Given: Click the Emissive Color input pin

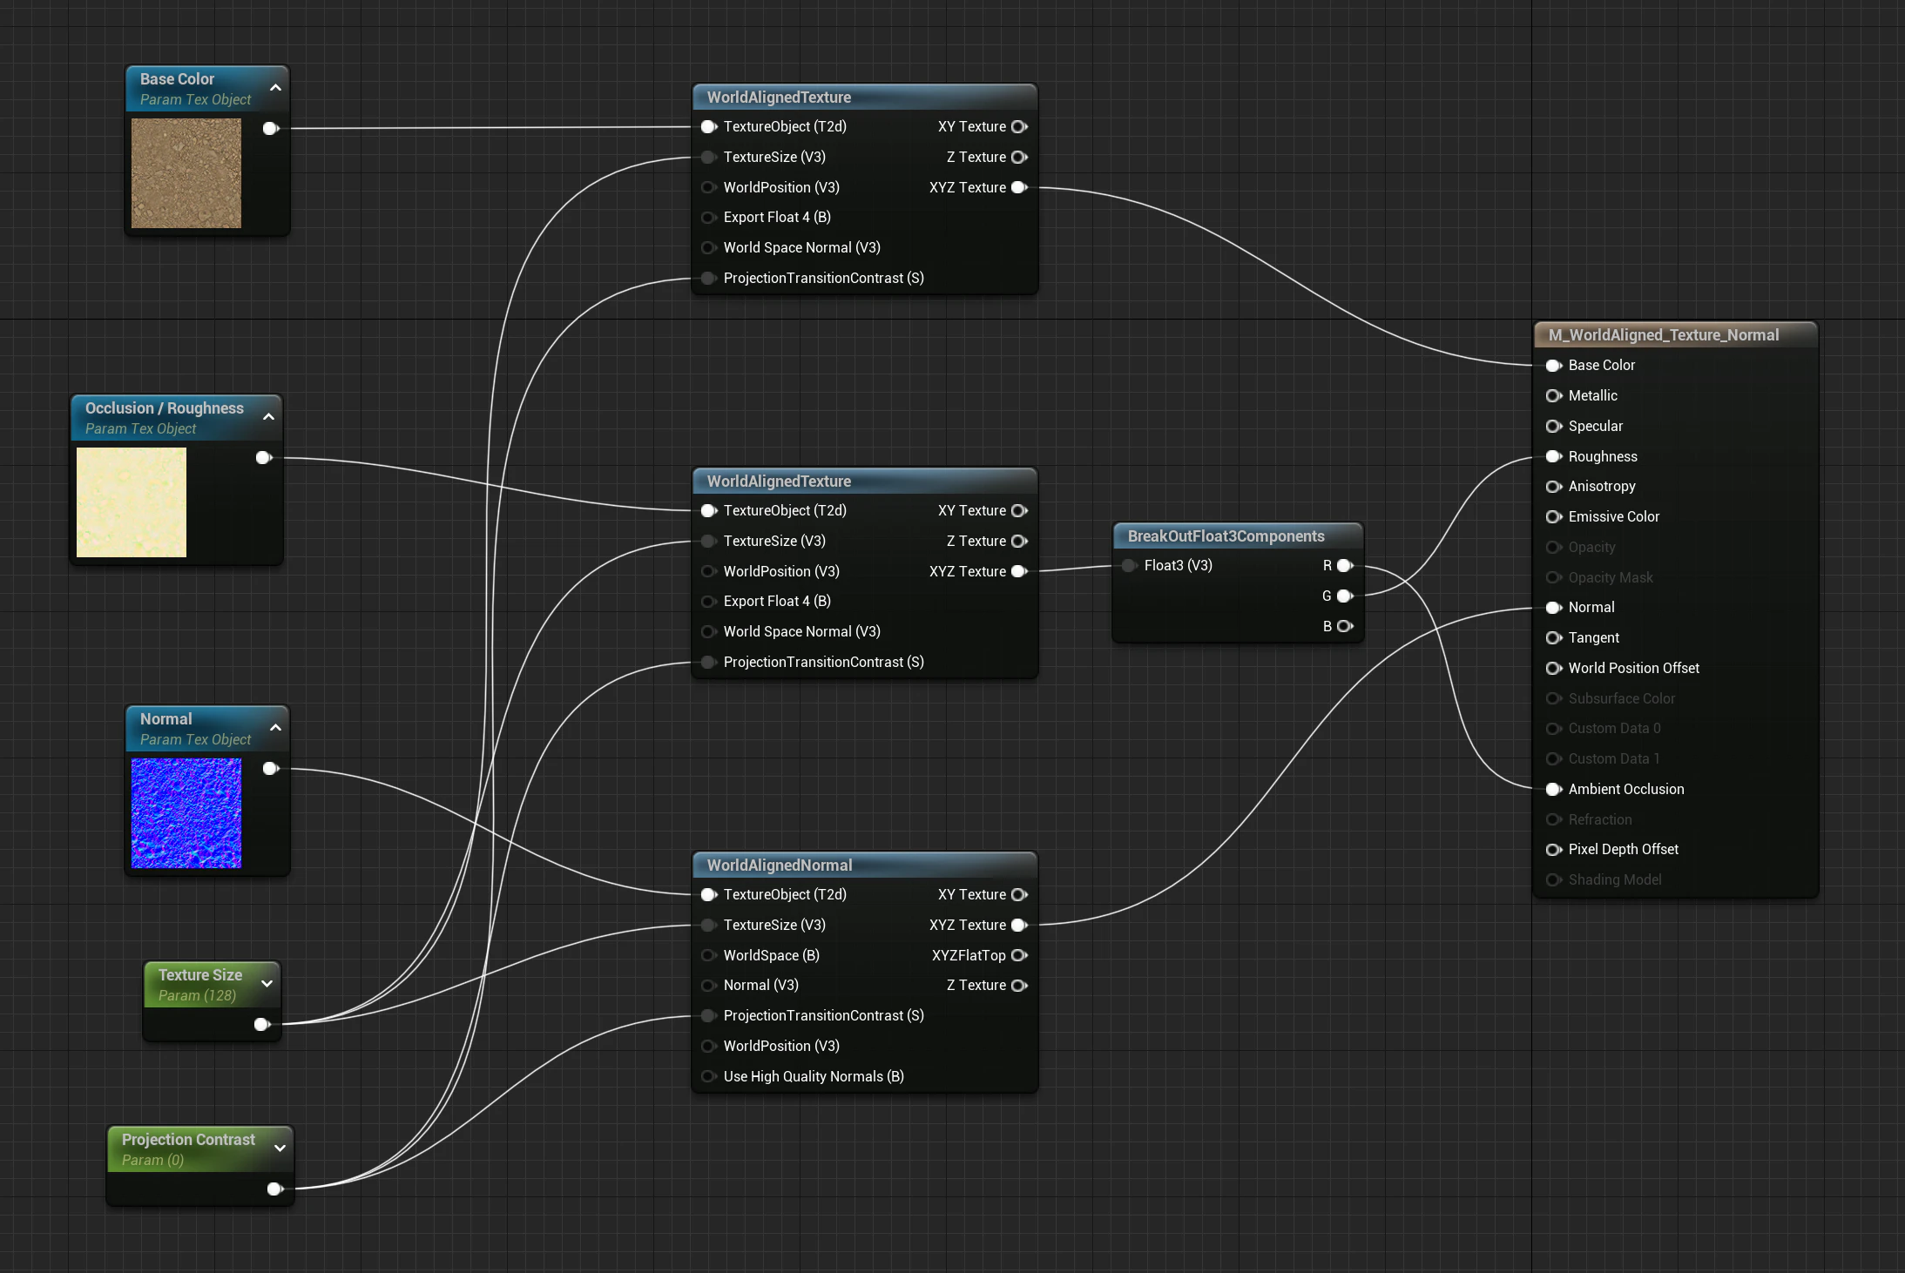Looking at the screenshot, I should tap(1554, 517).
